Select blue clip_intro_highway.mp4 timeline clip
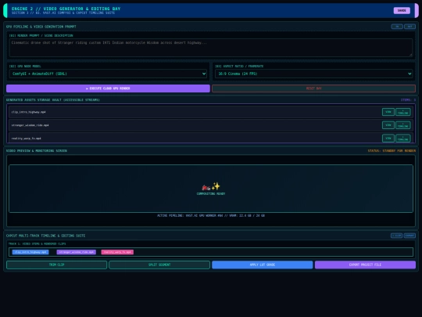This screenshot has width=422, height=317. pyautogui.click(x=30, y=252)
